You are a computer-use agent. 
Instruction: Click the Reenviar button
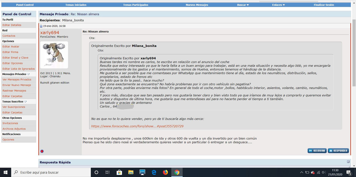click(x=317, y=151)
